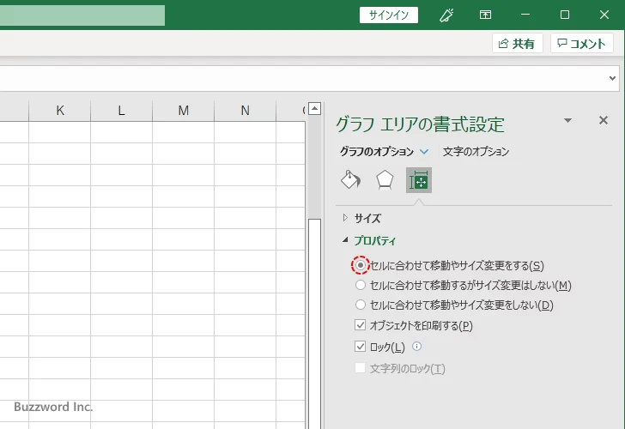Click the title bar search box
This screenshot has height=429, width=625.
tap(82, 15)
